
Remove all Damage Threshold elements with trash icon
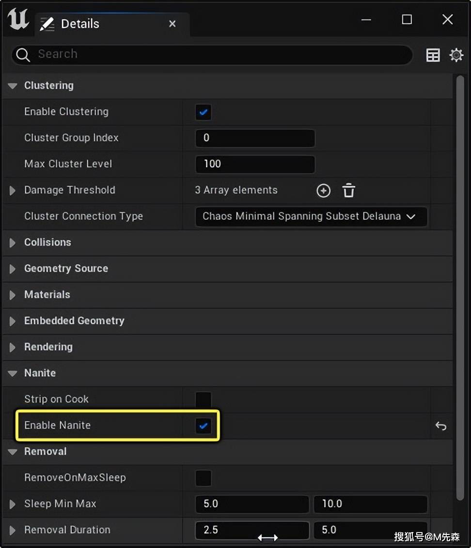pyautogui.click(x=348, y=191)
